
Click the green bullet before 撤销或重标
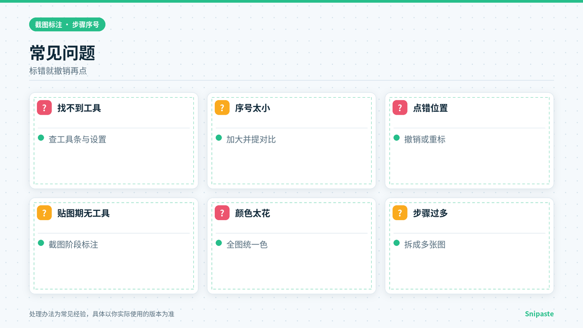pyautogui.click(x=397, y=138)
